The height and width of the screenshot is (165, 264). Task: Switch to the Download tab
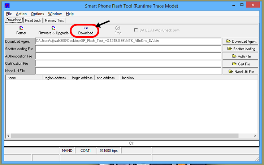click(14, 20)
